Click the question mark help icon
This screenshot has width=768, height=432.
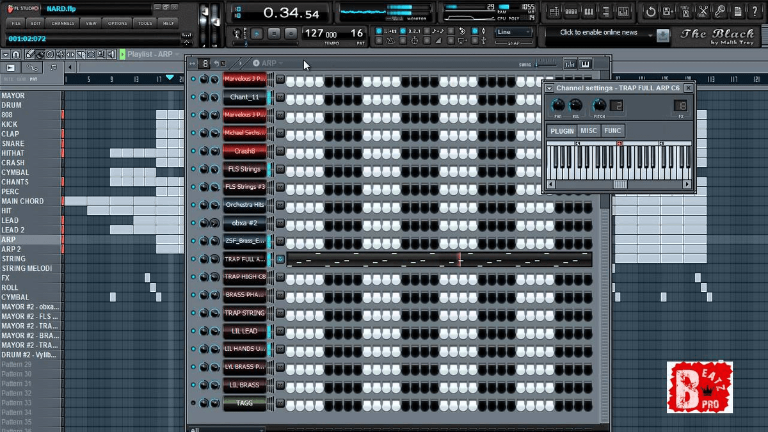point(755,12)
